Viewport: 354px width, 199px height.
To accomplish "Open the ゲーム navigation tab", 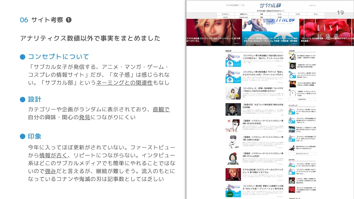I will (x=315, y=14).
